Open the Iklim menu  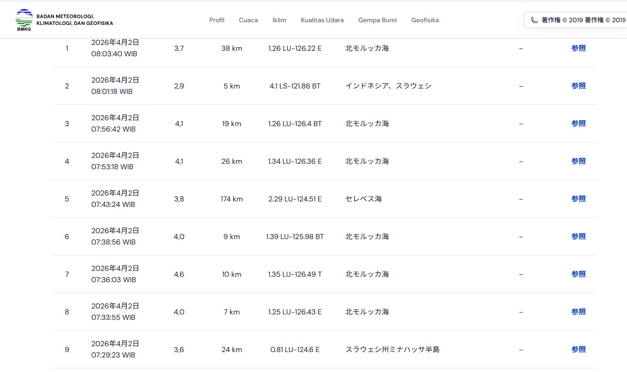pos(279,20)
